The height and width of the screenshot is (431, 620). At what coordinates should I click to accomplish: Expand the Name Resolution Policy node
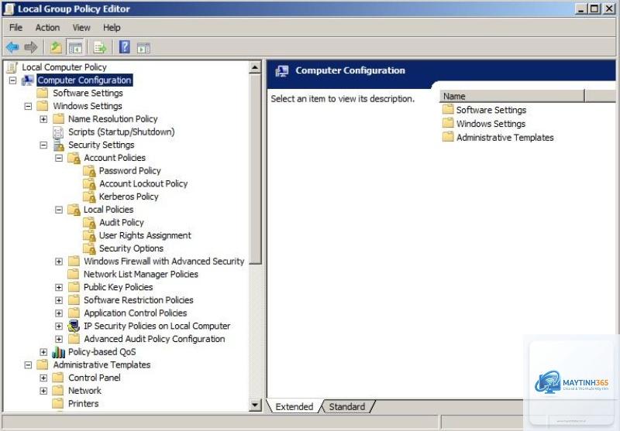[43, 119]
